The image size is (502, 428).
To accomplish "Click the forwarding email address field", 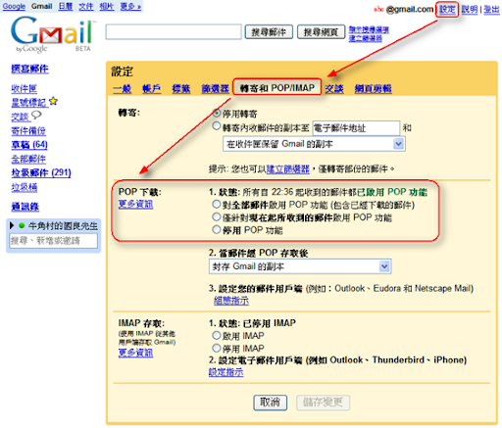I will [356, 128].
